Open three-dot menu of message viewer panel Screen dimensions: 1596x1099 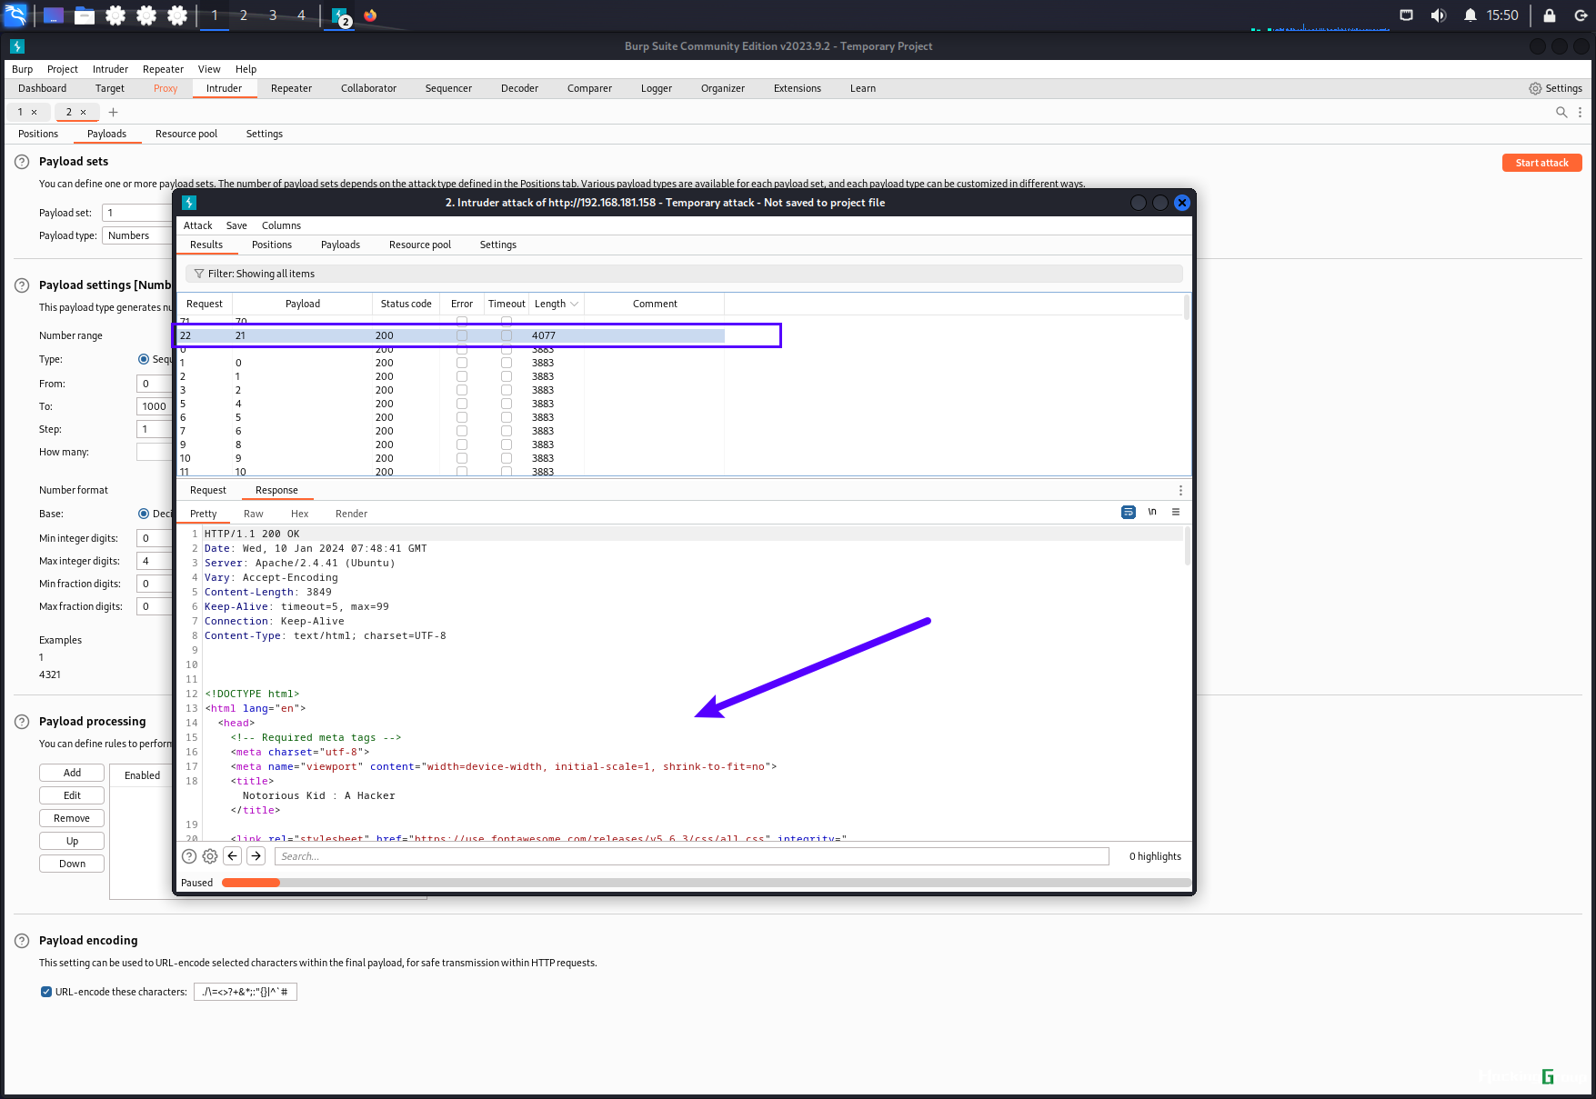coord(1180,490)
